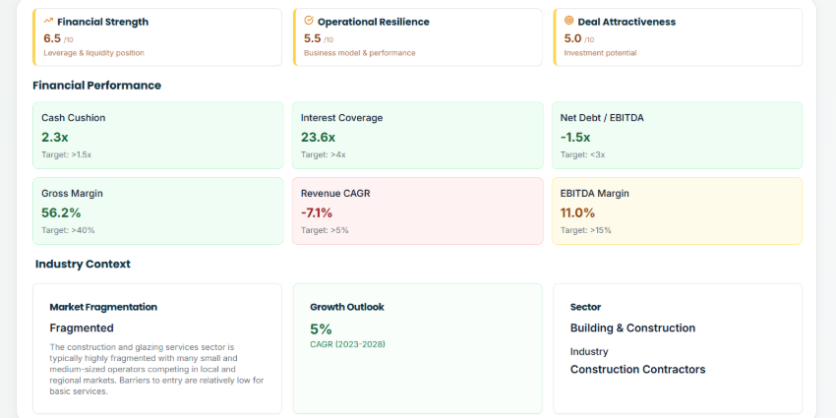Select the Financial Strength 6.5 score
Image resolution: width=836 pixels, height=418 pixels.
coord(52,37)
